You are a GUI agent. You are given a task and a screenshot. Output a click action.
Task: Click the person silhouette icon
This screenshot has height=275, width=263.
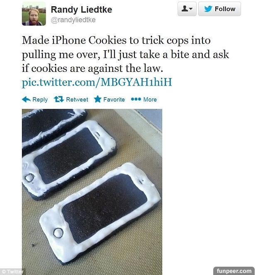point(185,9)
